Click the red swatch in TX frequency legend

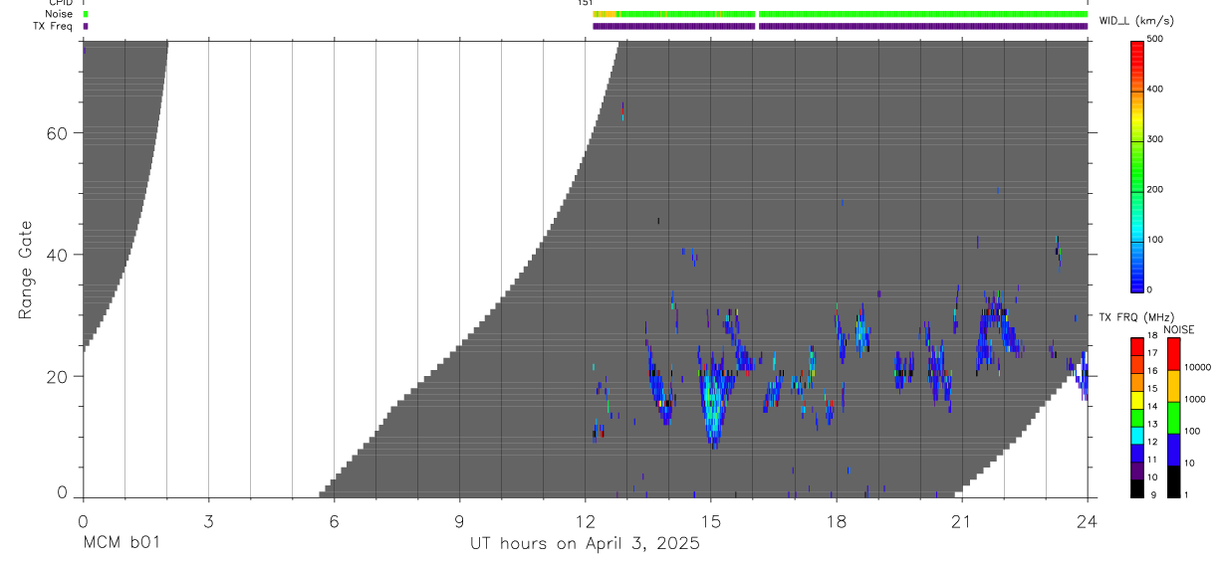tap(1137, 346)
